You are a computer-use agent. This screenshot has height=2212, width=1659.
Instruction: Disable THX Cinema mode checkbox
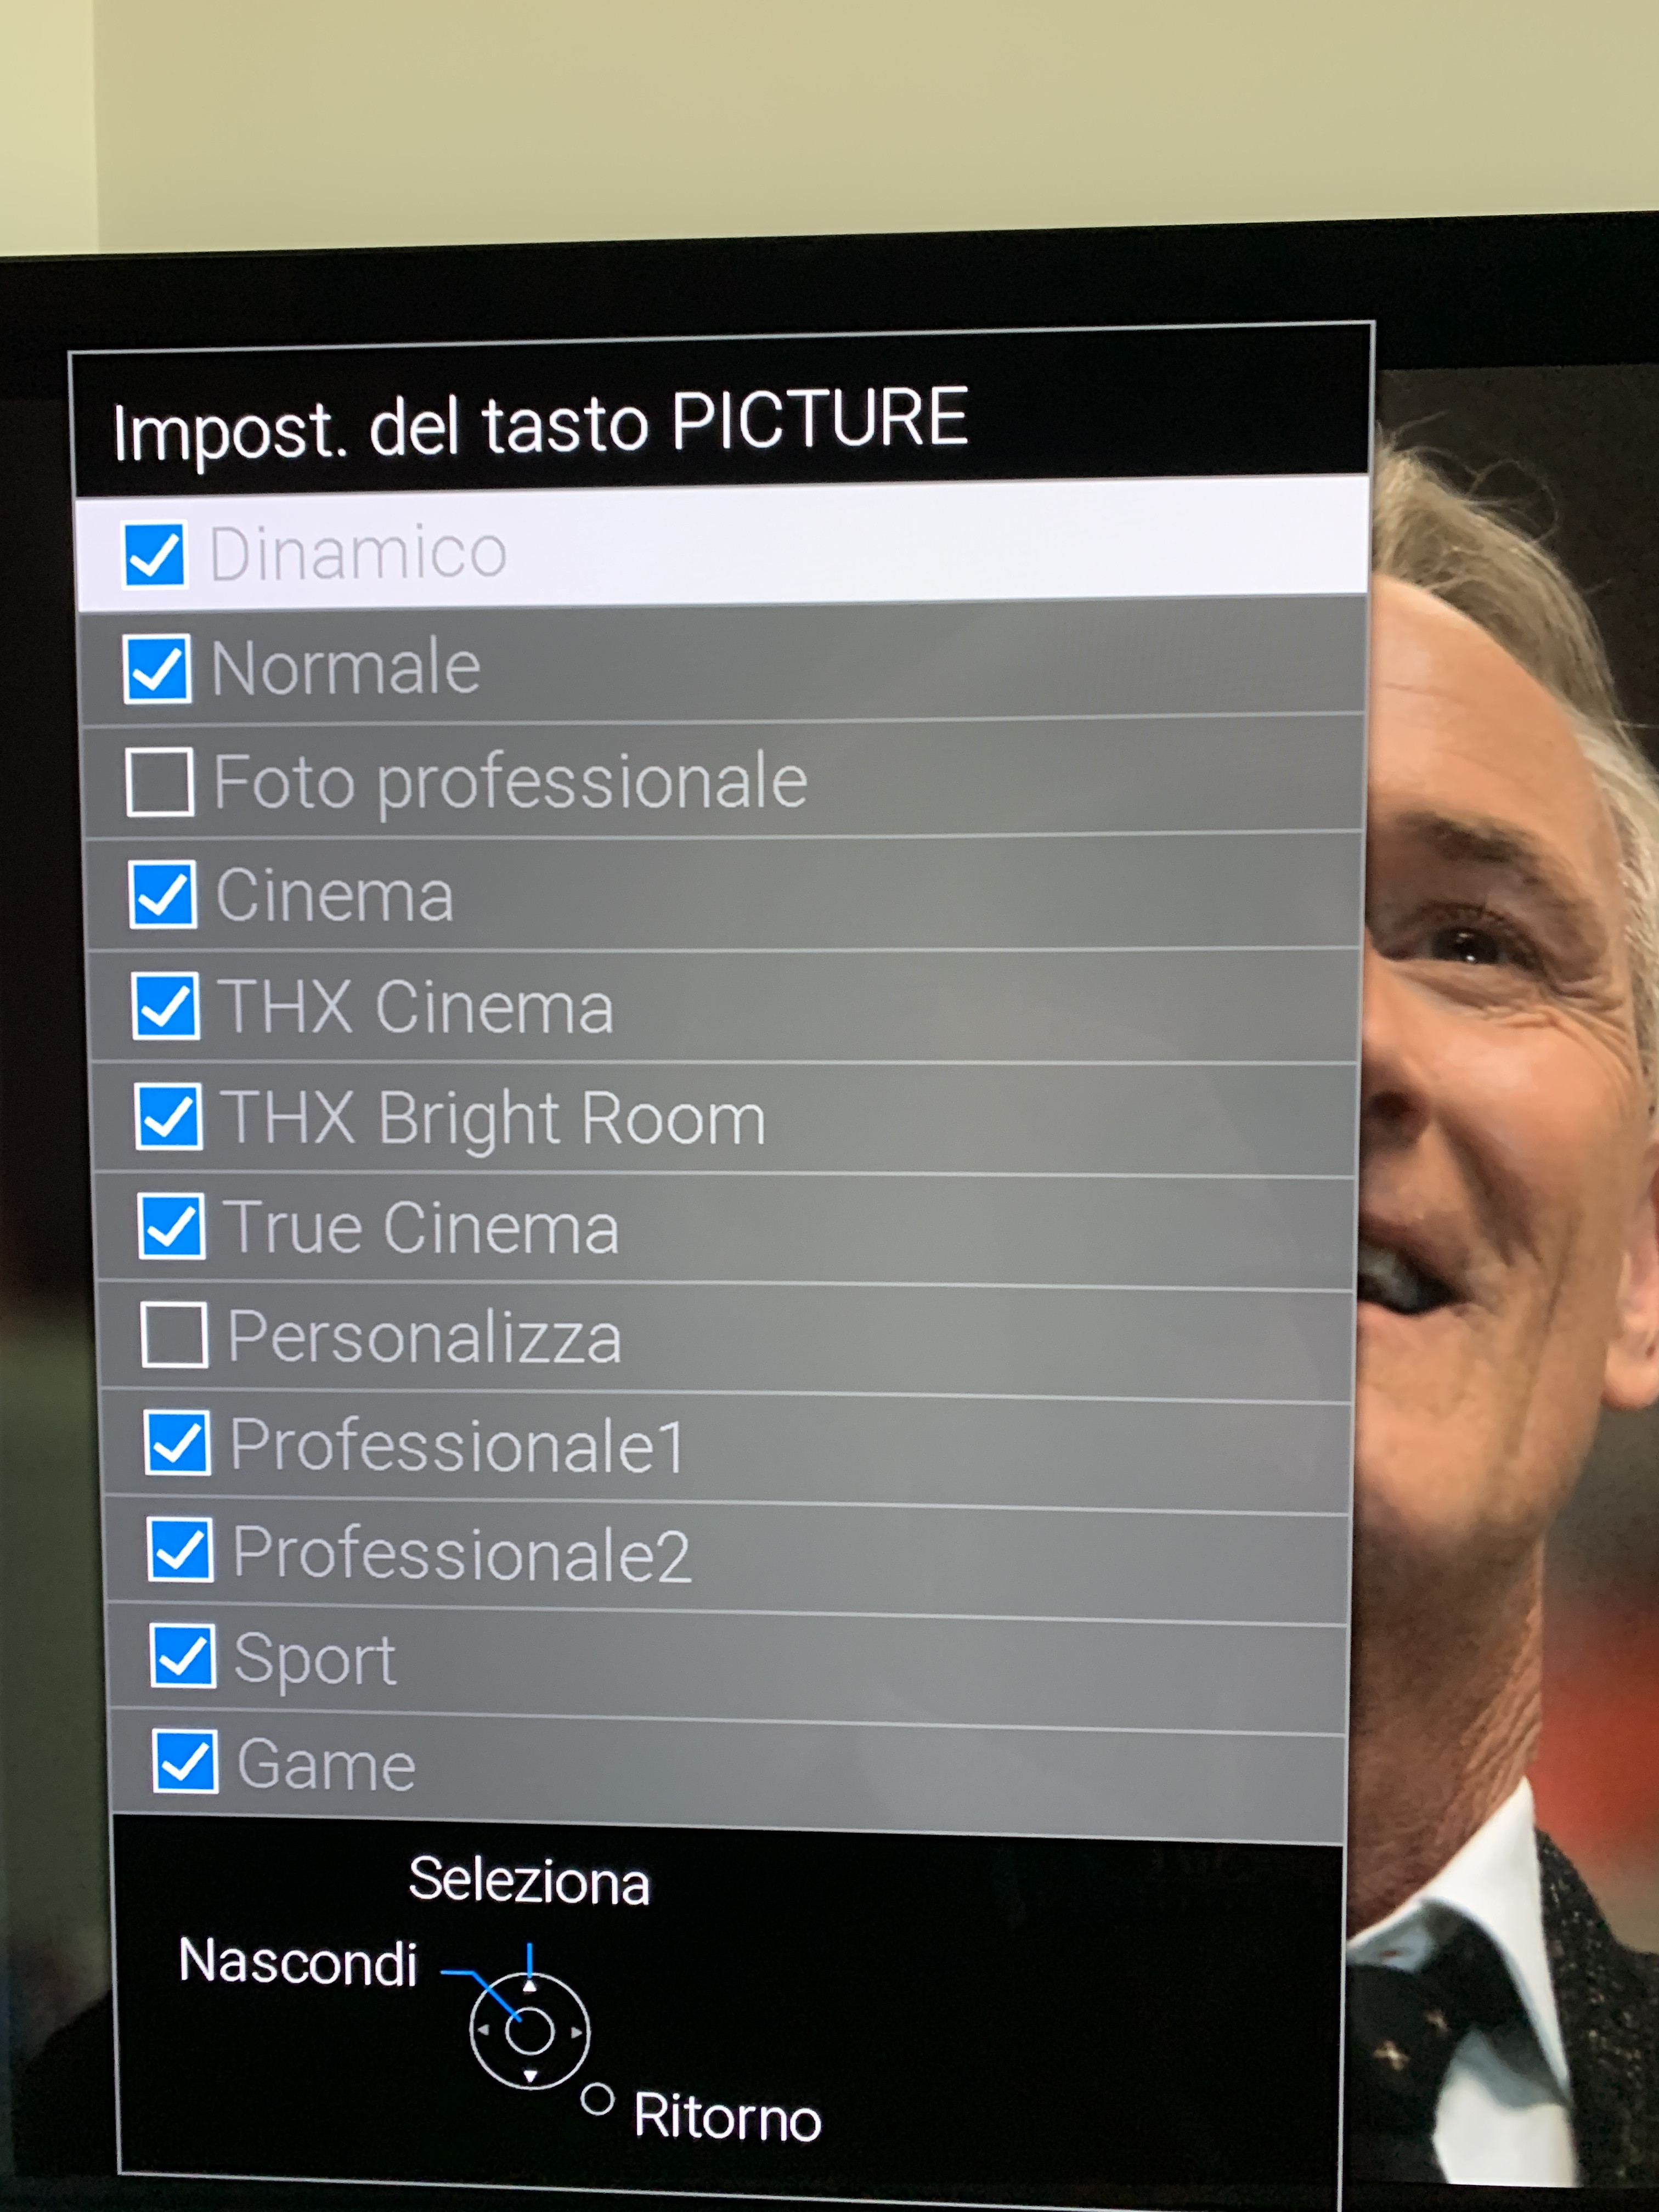coord(165,1006)
